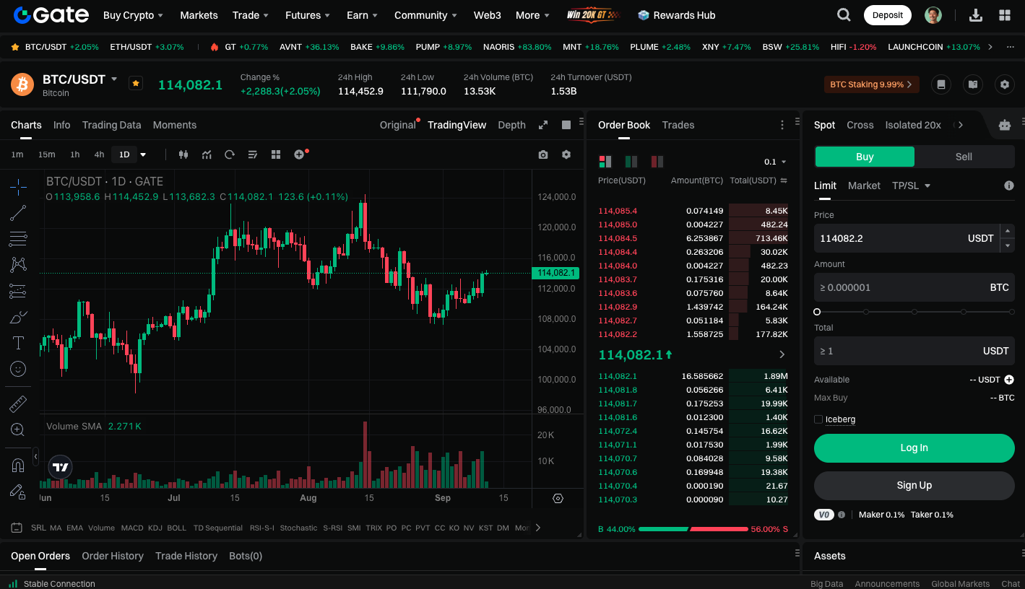Open the Order History tab
Viewport: 1025px width, 589px height.
coord(113,556)
